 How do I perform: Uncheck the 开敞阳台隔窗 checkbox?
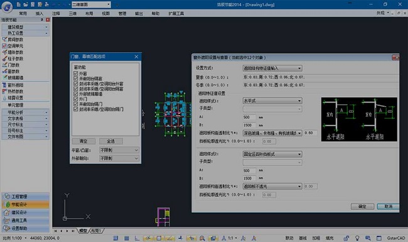pos(76,79)
